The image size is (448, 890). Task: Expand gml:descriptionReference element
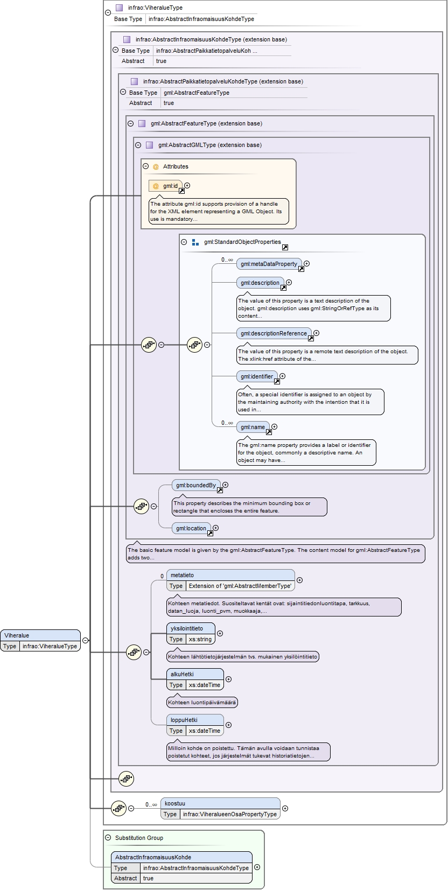(316, 333)
